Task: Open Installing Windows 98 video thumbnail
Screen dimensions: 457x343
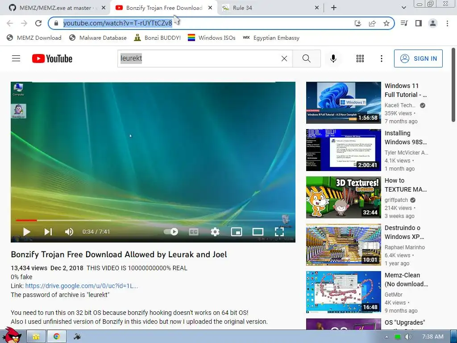Action: pos(343,150)
